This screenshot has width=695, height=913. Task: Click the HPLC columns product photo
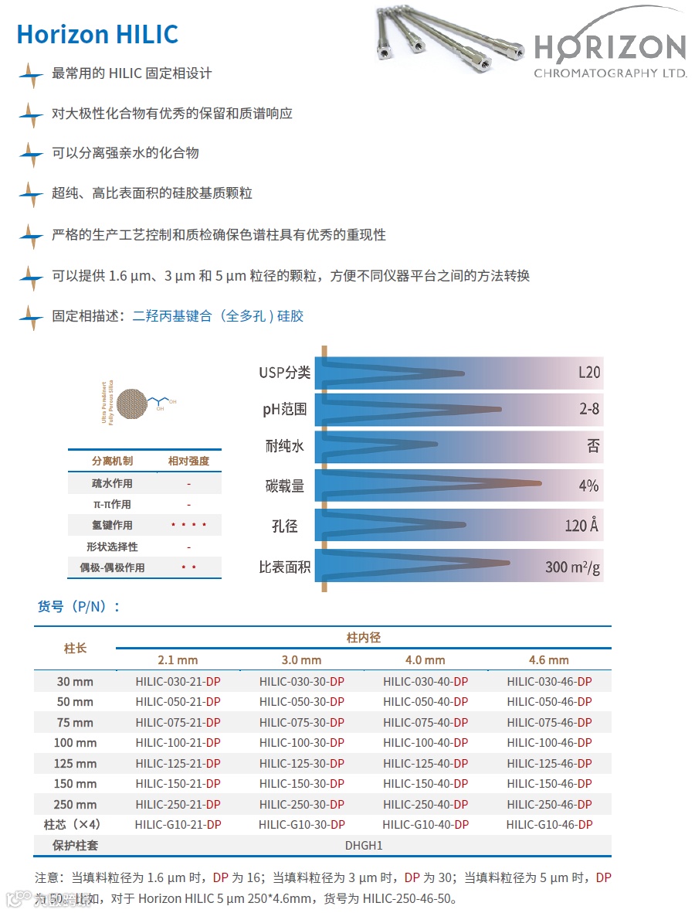pos(449,38)
